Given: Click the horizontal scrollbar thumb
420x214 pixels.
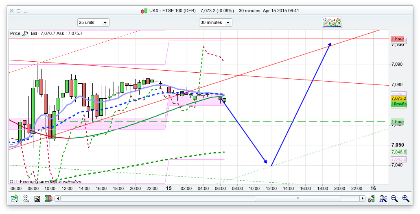Looking at the screenshot, I should pos(297,199).
